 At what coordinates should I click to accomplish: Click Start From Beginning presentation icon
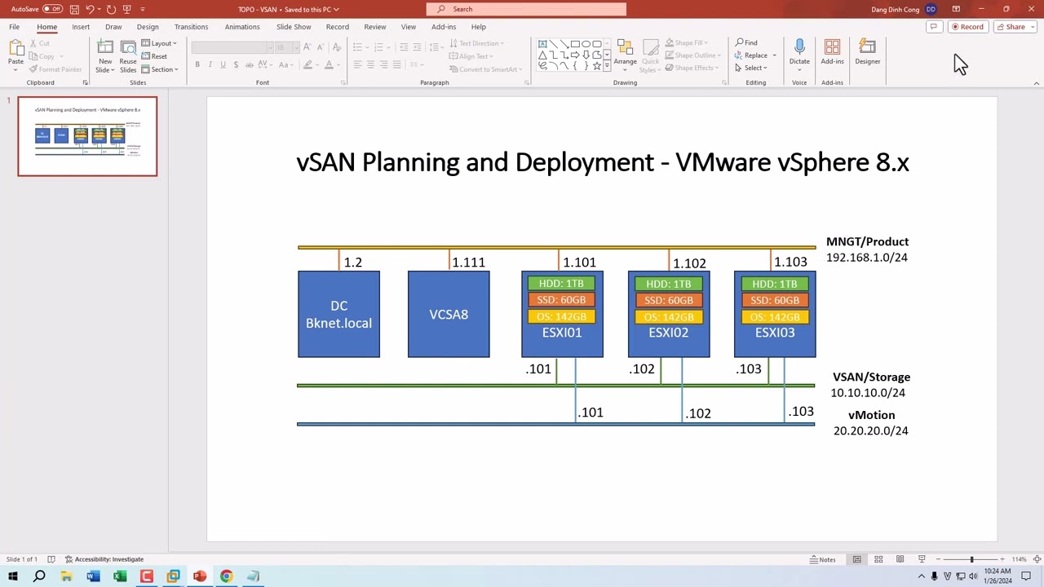click(126, 9)
